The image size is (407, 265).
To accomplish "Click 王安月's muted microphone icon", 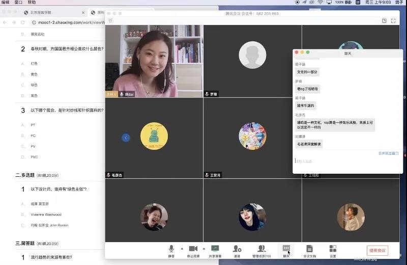I will [207, 175].
